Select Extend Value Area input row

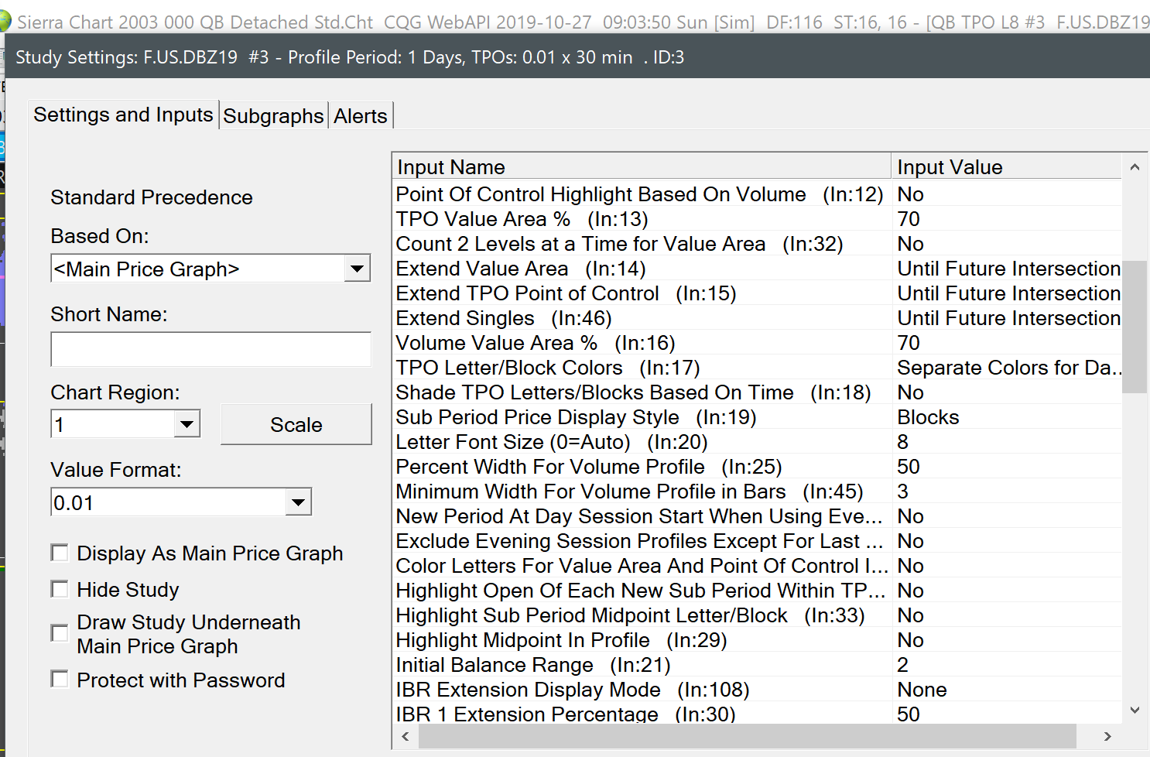click(x=757, y=269)
